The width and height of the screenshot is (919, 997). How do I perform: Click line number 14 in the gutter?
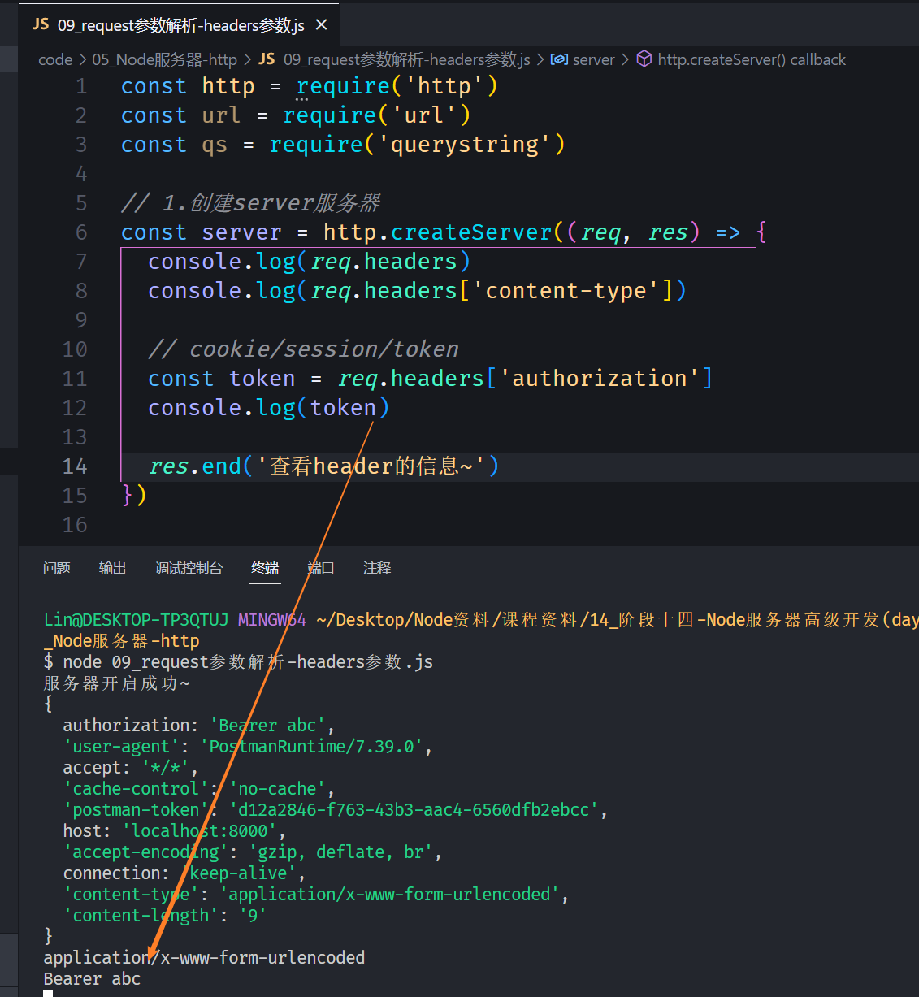pyautogui.click(x=75, y=466)
